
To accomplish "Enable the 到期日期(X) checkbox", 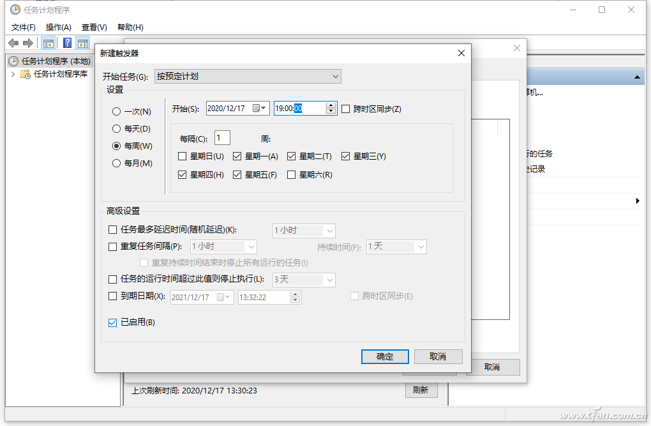I will click(x=112, y=296).
